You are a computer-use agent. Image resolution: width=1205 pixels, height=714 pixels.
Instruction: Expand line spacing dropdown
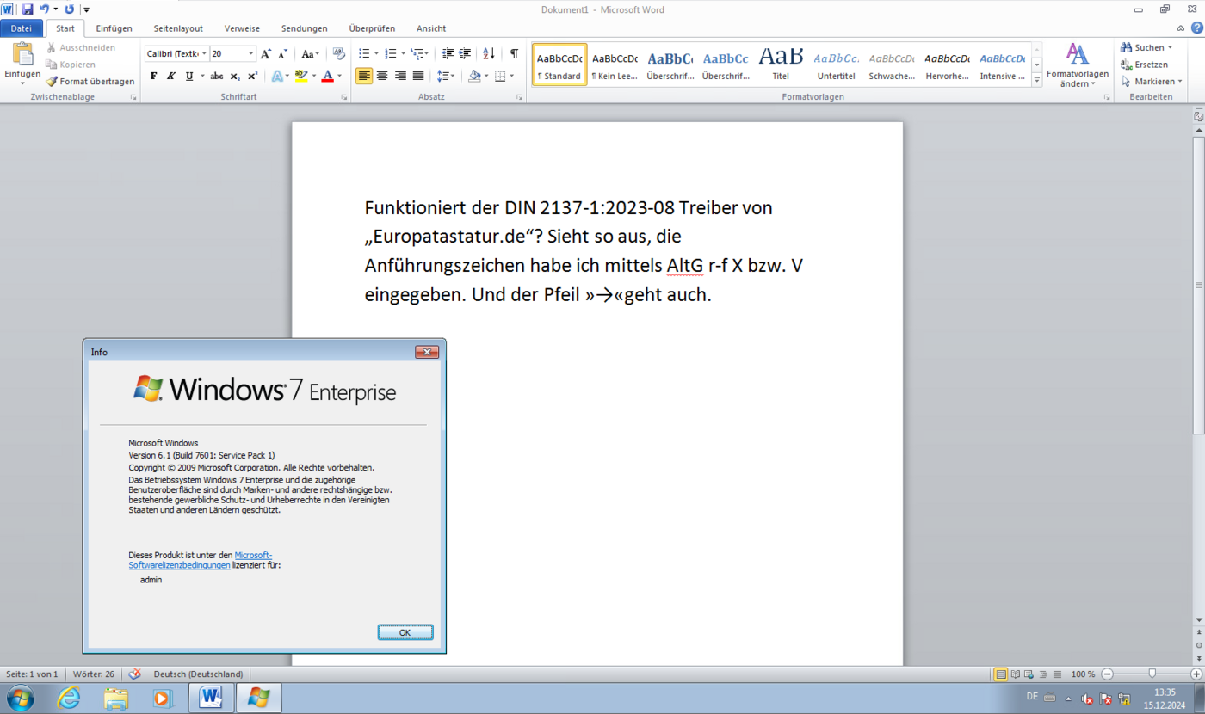445,76
